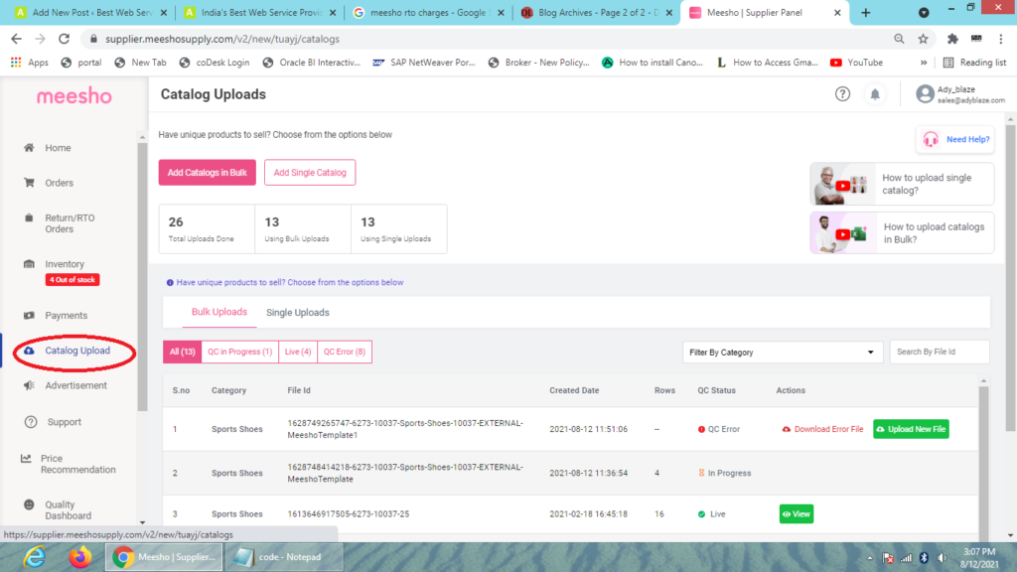The width and height of the screenshot is (1017, 572).
Task: Click the uploads table scrollbar
Action: 984,462
